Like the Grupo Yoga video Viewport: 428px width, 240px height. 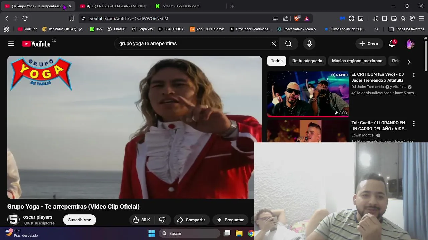pyautogui.click(x=141, y=220)
